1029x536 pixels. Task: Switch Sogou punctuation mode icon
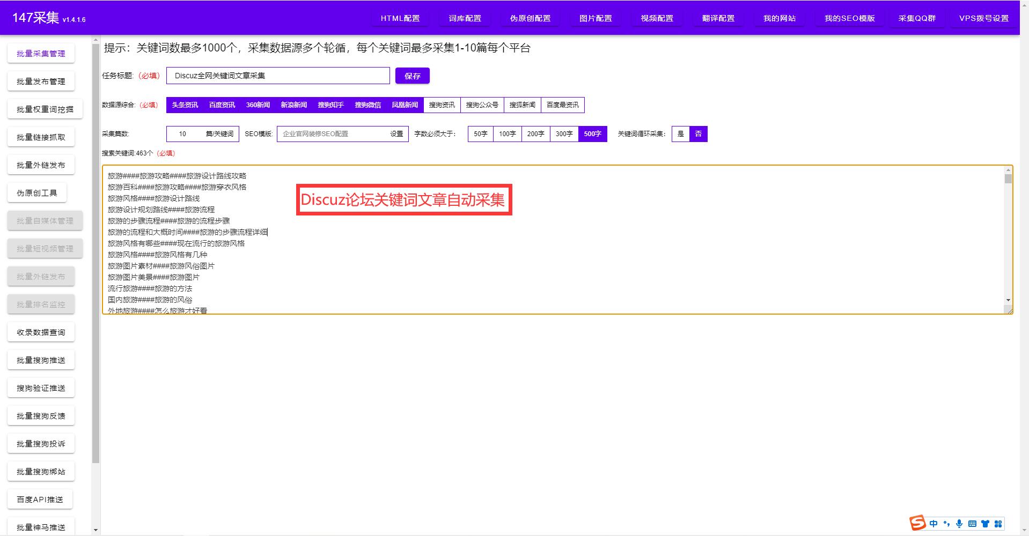tap(946, 524)
